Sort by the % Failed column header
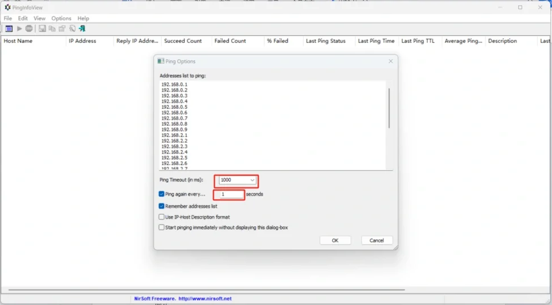The image size is (552, 305). [x=283, y=41]
